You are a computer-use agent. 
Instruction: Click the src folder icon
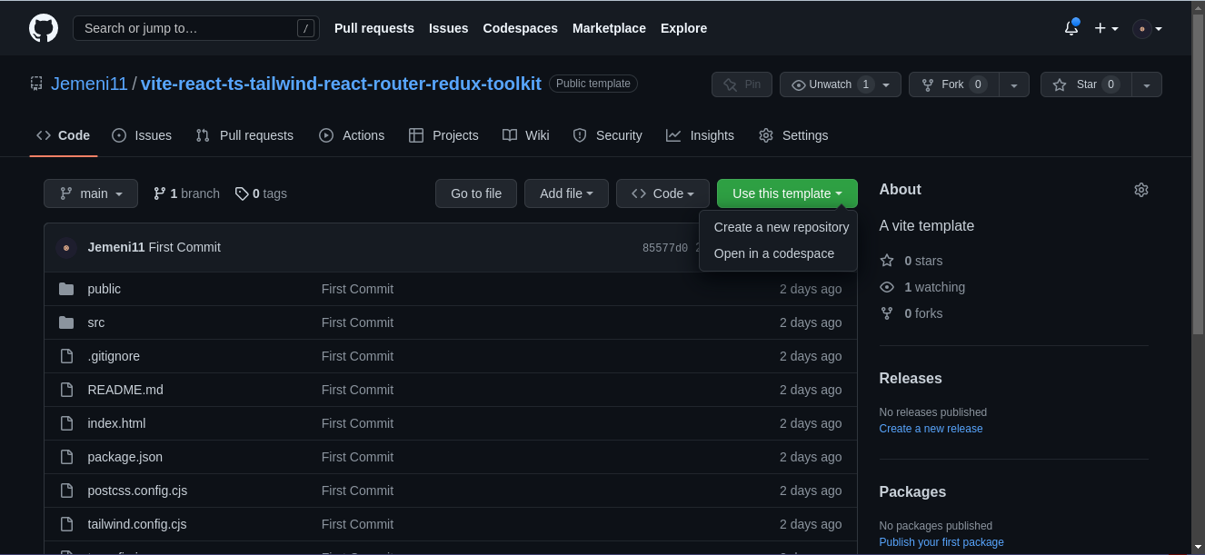point(66,322)
